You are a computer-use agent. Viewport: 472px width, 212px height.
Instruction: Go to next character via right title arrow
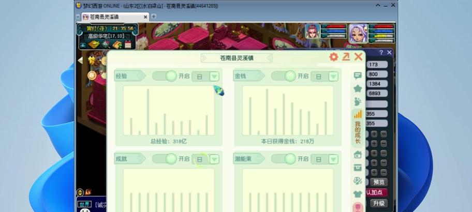click(x=269, y=58)
